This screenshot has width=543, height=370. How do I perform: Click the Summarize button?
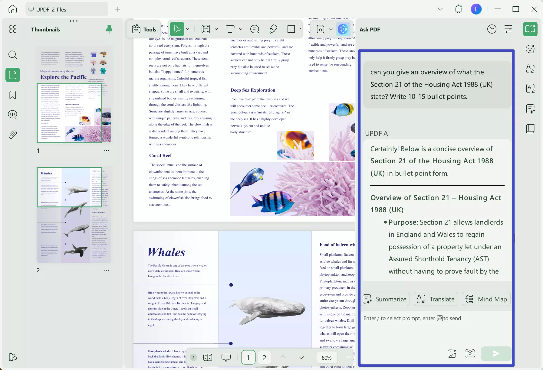pos(386,299)
